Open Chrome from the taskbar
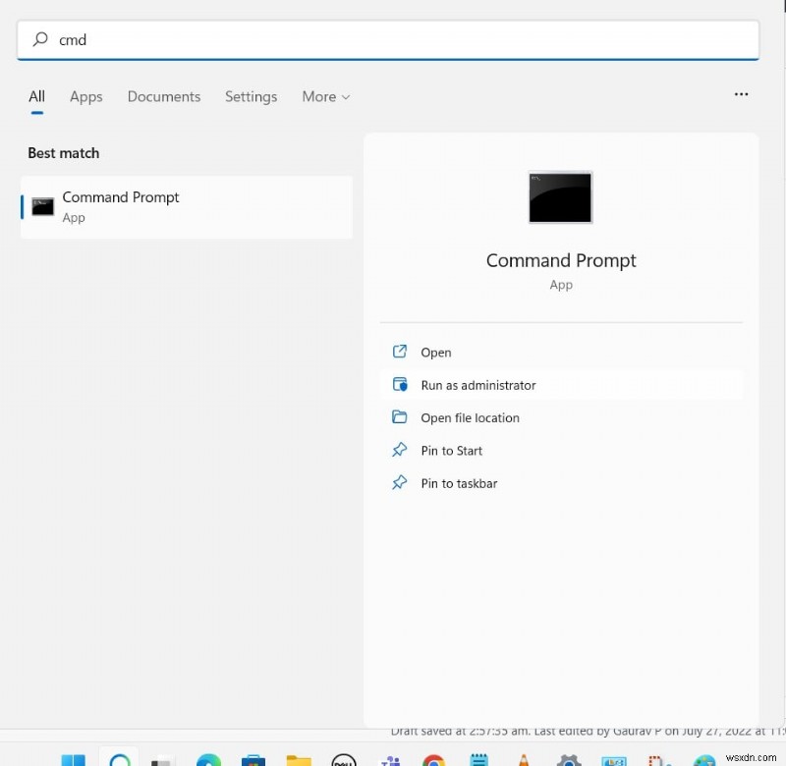The image size is (786, 766). click(x=434, y=760)
